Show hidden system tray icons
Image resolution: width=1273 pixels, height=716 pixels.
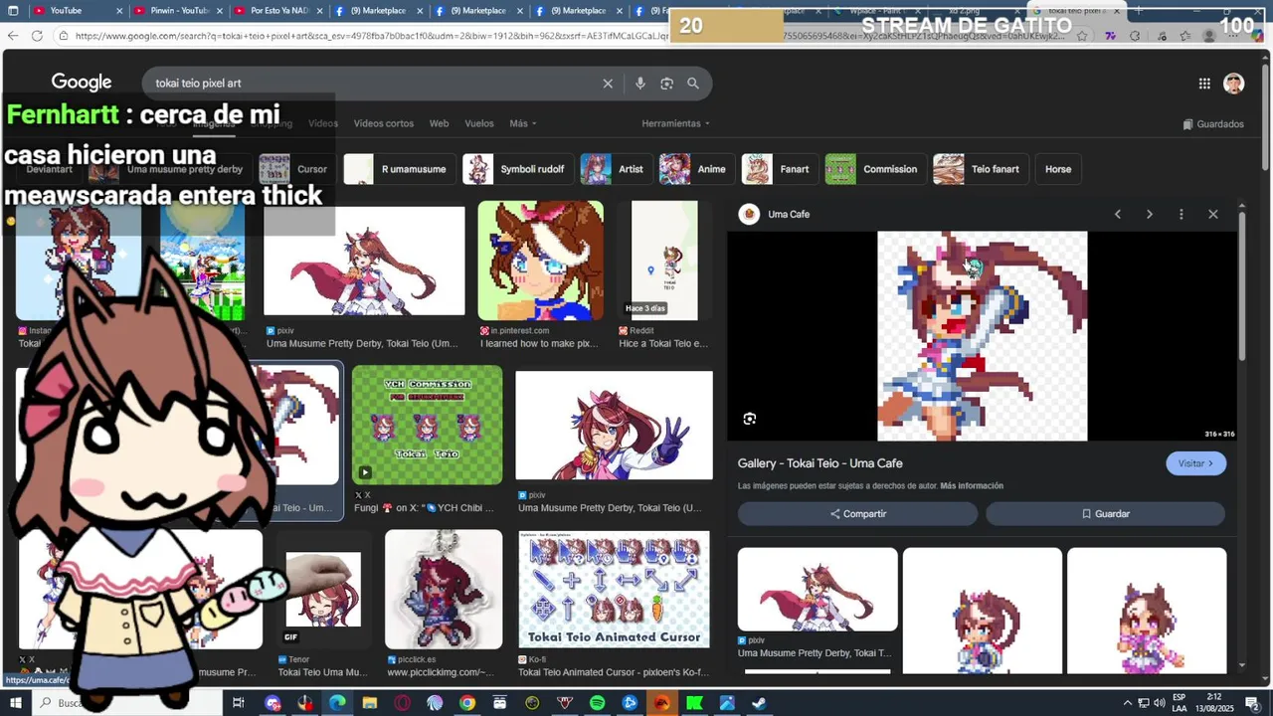(1128, 703)
